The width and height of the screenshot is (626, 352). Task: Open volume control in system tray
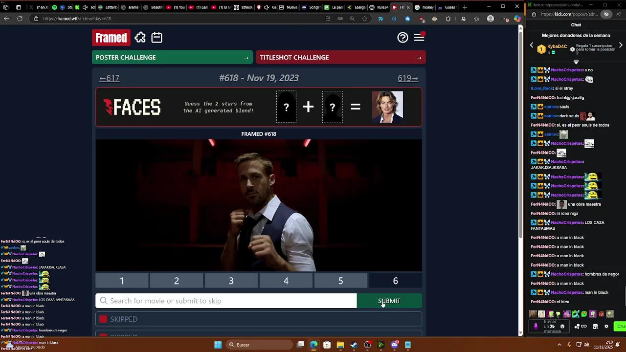586,345
